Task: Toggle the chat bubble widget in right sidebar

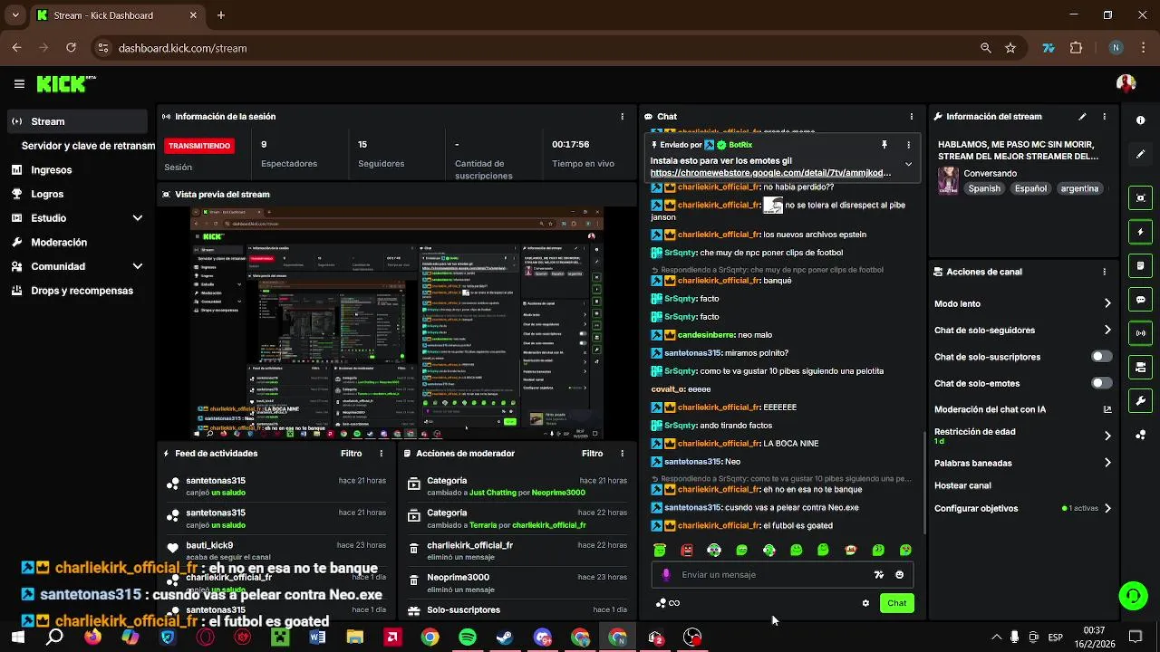Action: pos(1140,299)
